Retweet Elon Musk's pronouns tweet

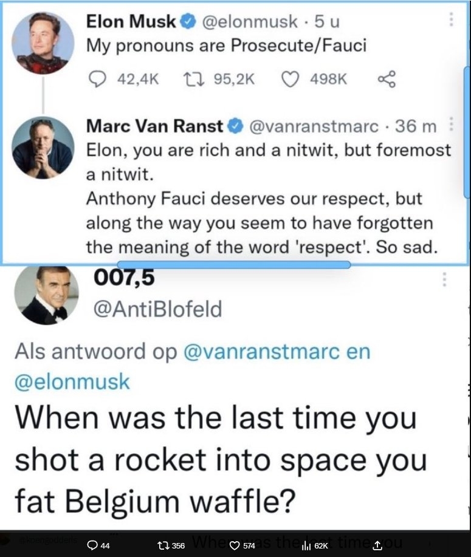point(192,79)
